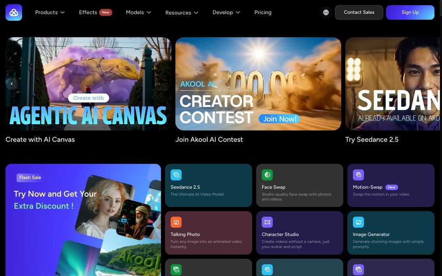Viewport: 442px width, 276px height.
Task: Open the Pricing page
Action: (x=263, y=13)
